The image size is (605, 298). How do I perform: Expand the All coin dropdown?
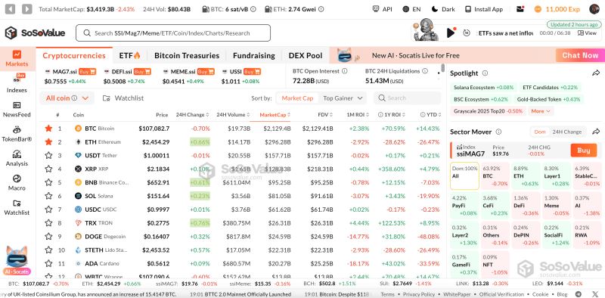(x=67, y=98)
